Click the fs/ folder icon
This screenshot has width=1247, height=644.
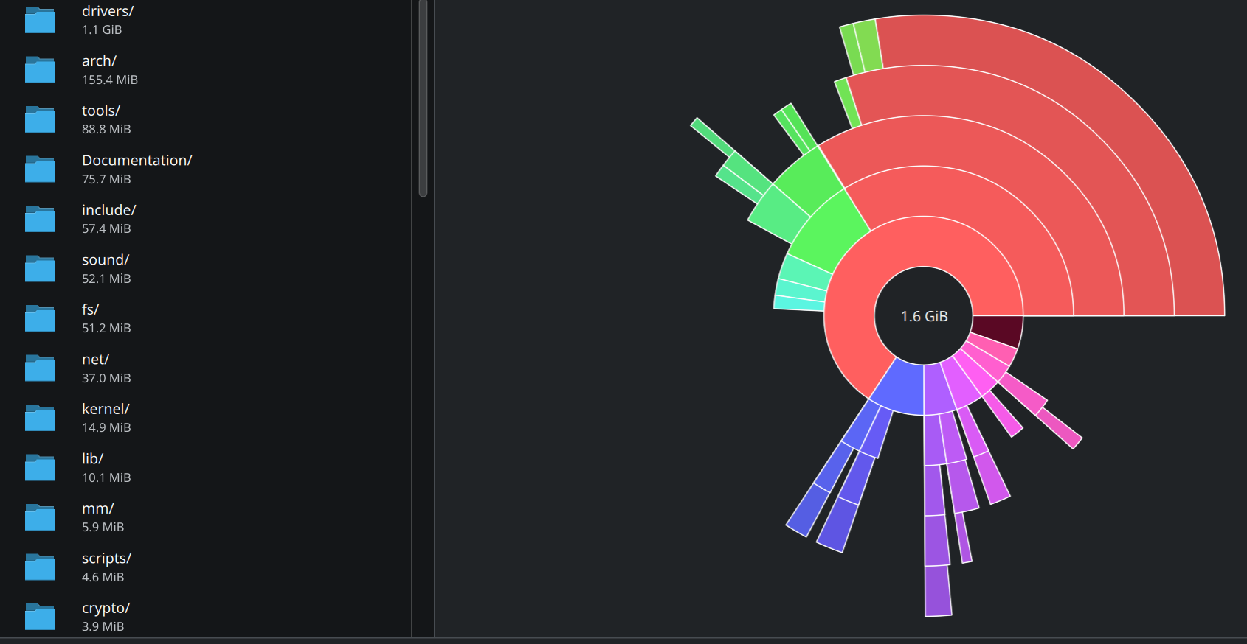coord(40,318)
